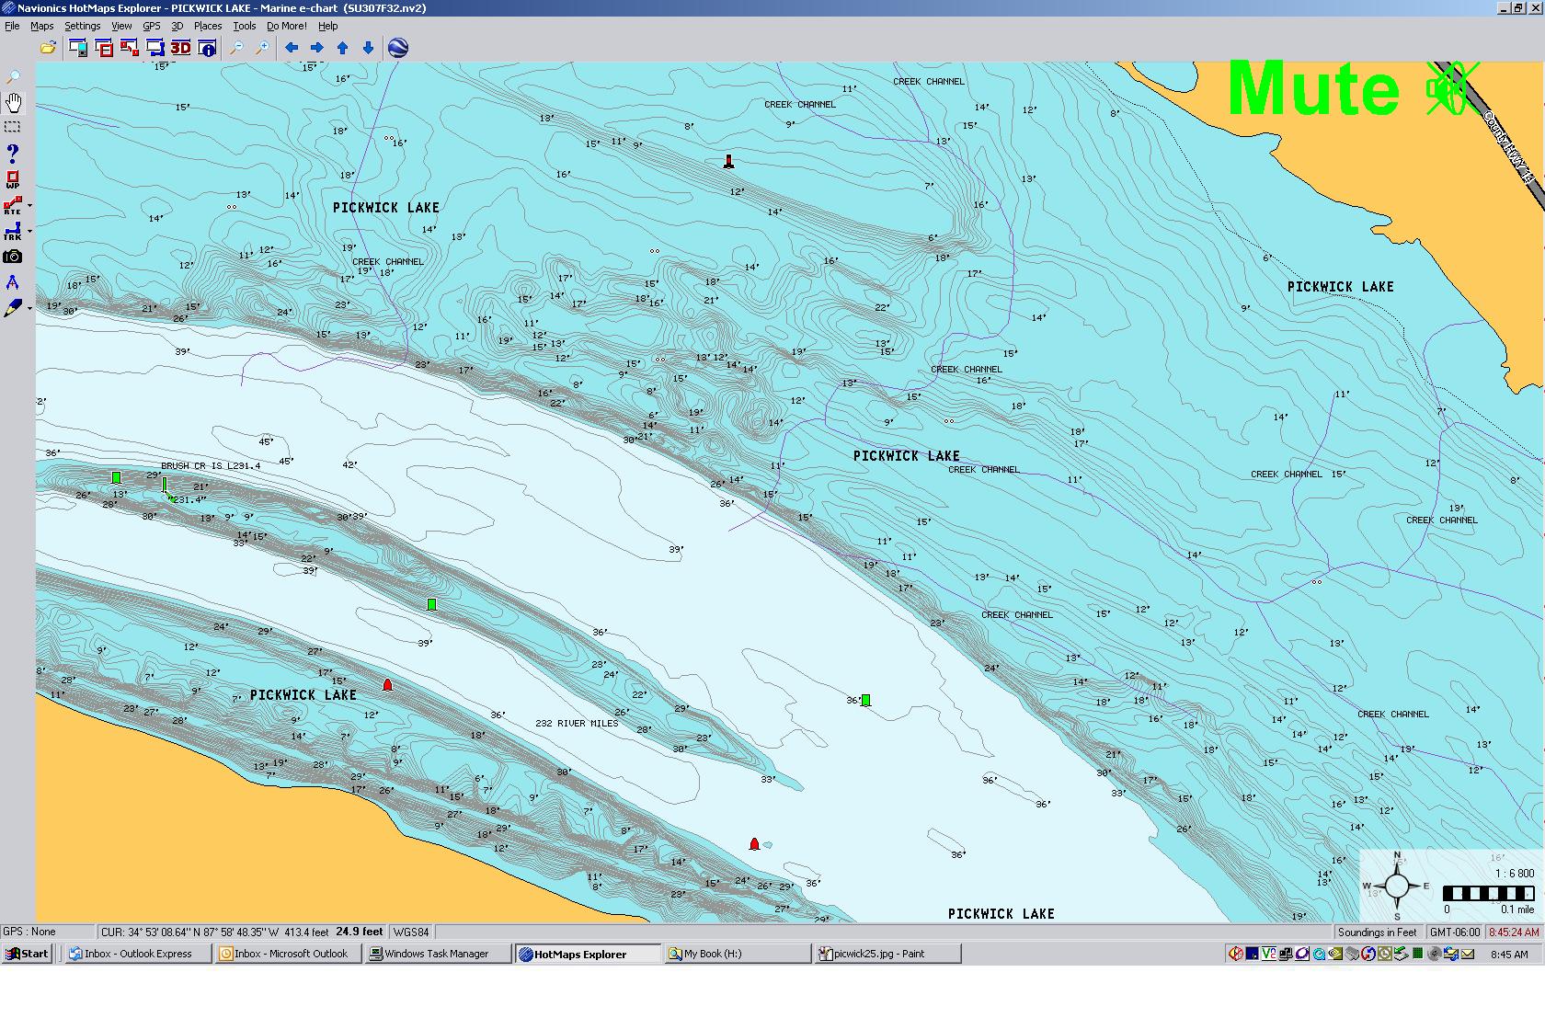Viewport: 1545px width, 1018px height.
Task: Select the hand pan tool
Action: click(x=14, y=102)
